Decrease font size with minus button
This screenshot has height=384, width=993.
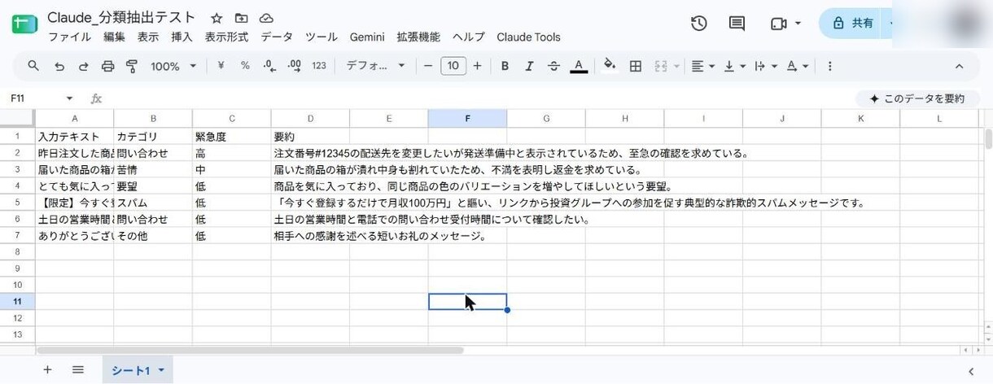[x=428, y=66]
